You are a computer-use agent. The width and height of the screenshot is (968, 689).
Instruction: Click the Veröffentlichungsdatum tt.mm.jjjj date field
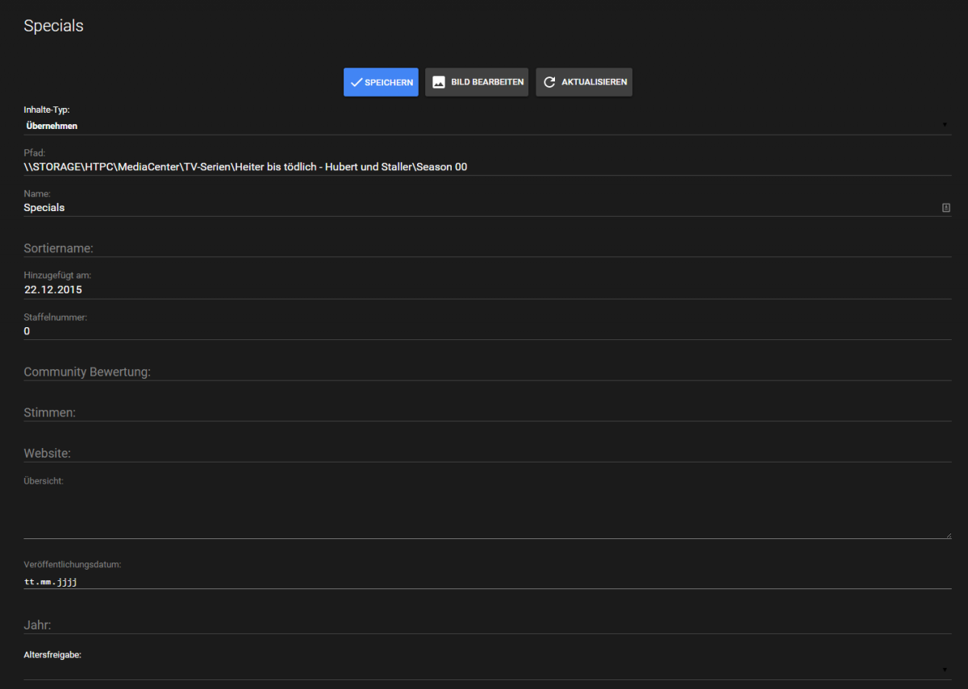(x=487, y=580)
